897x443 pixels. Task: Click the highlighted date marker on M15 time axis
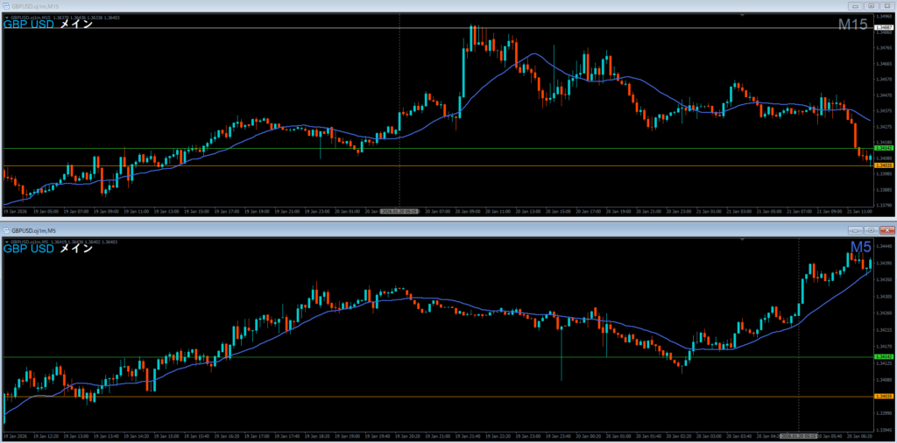[400, 211]
